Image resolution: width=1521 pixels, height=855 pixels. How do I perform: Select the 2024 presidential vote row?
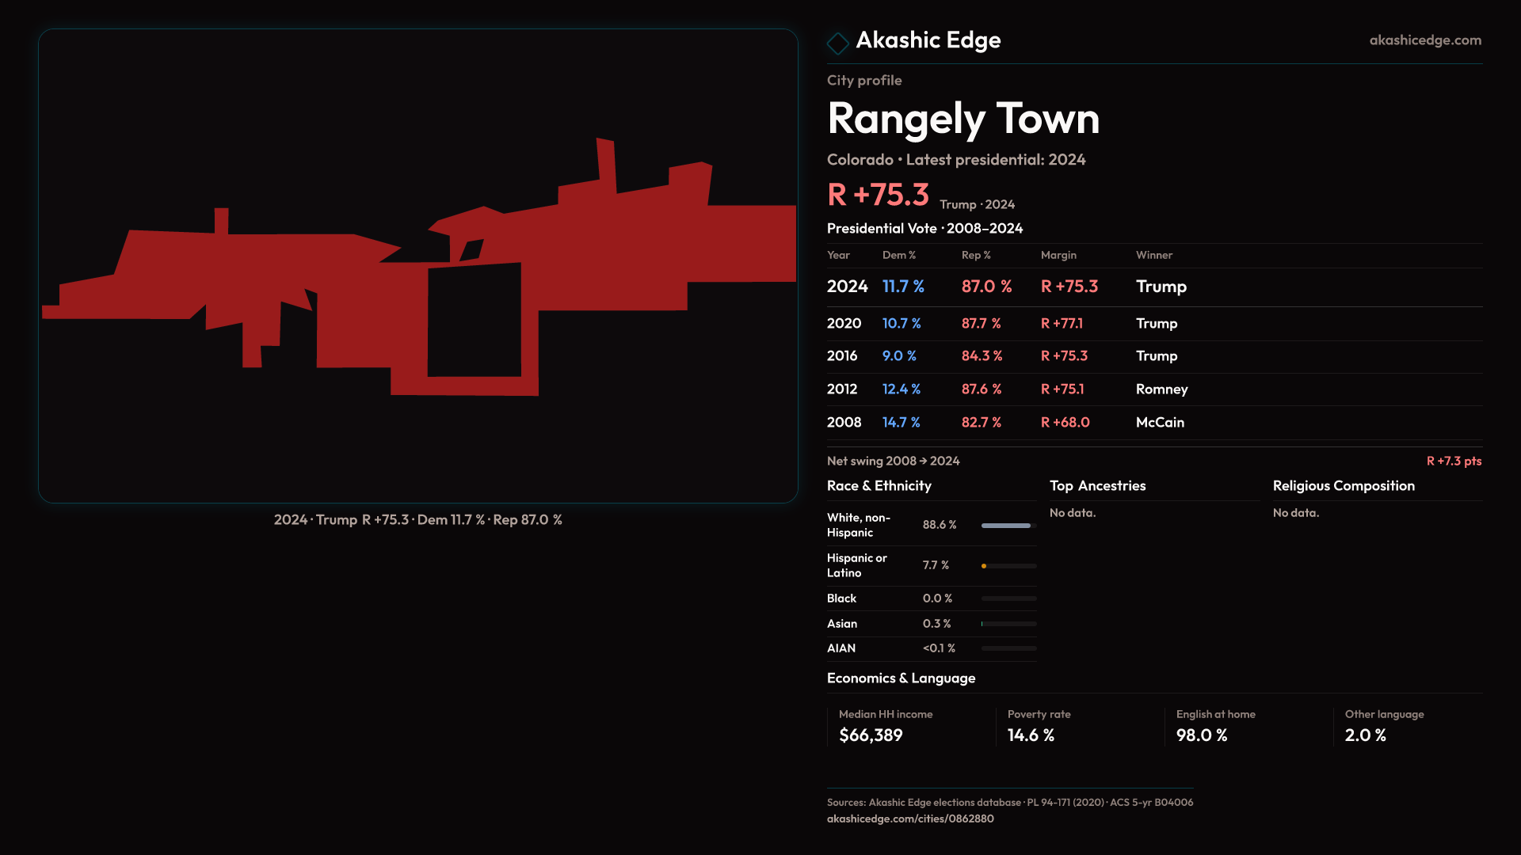tap(1153, 287)
